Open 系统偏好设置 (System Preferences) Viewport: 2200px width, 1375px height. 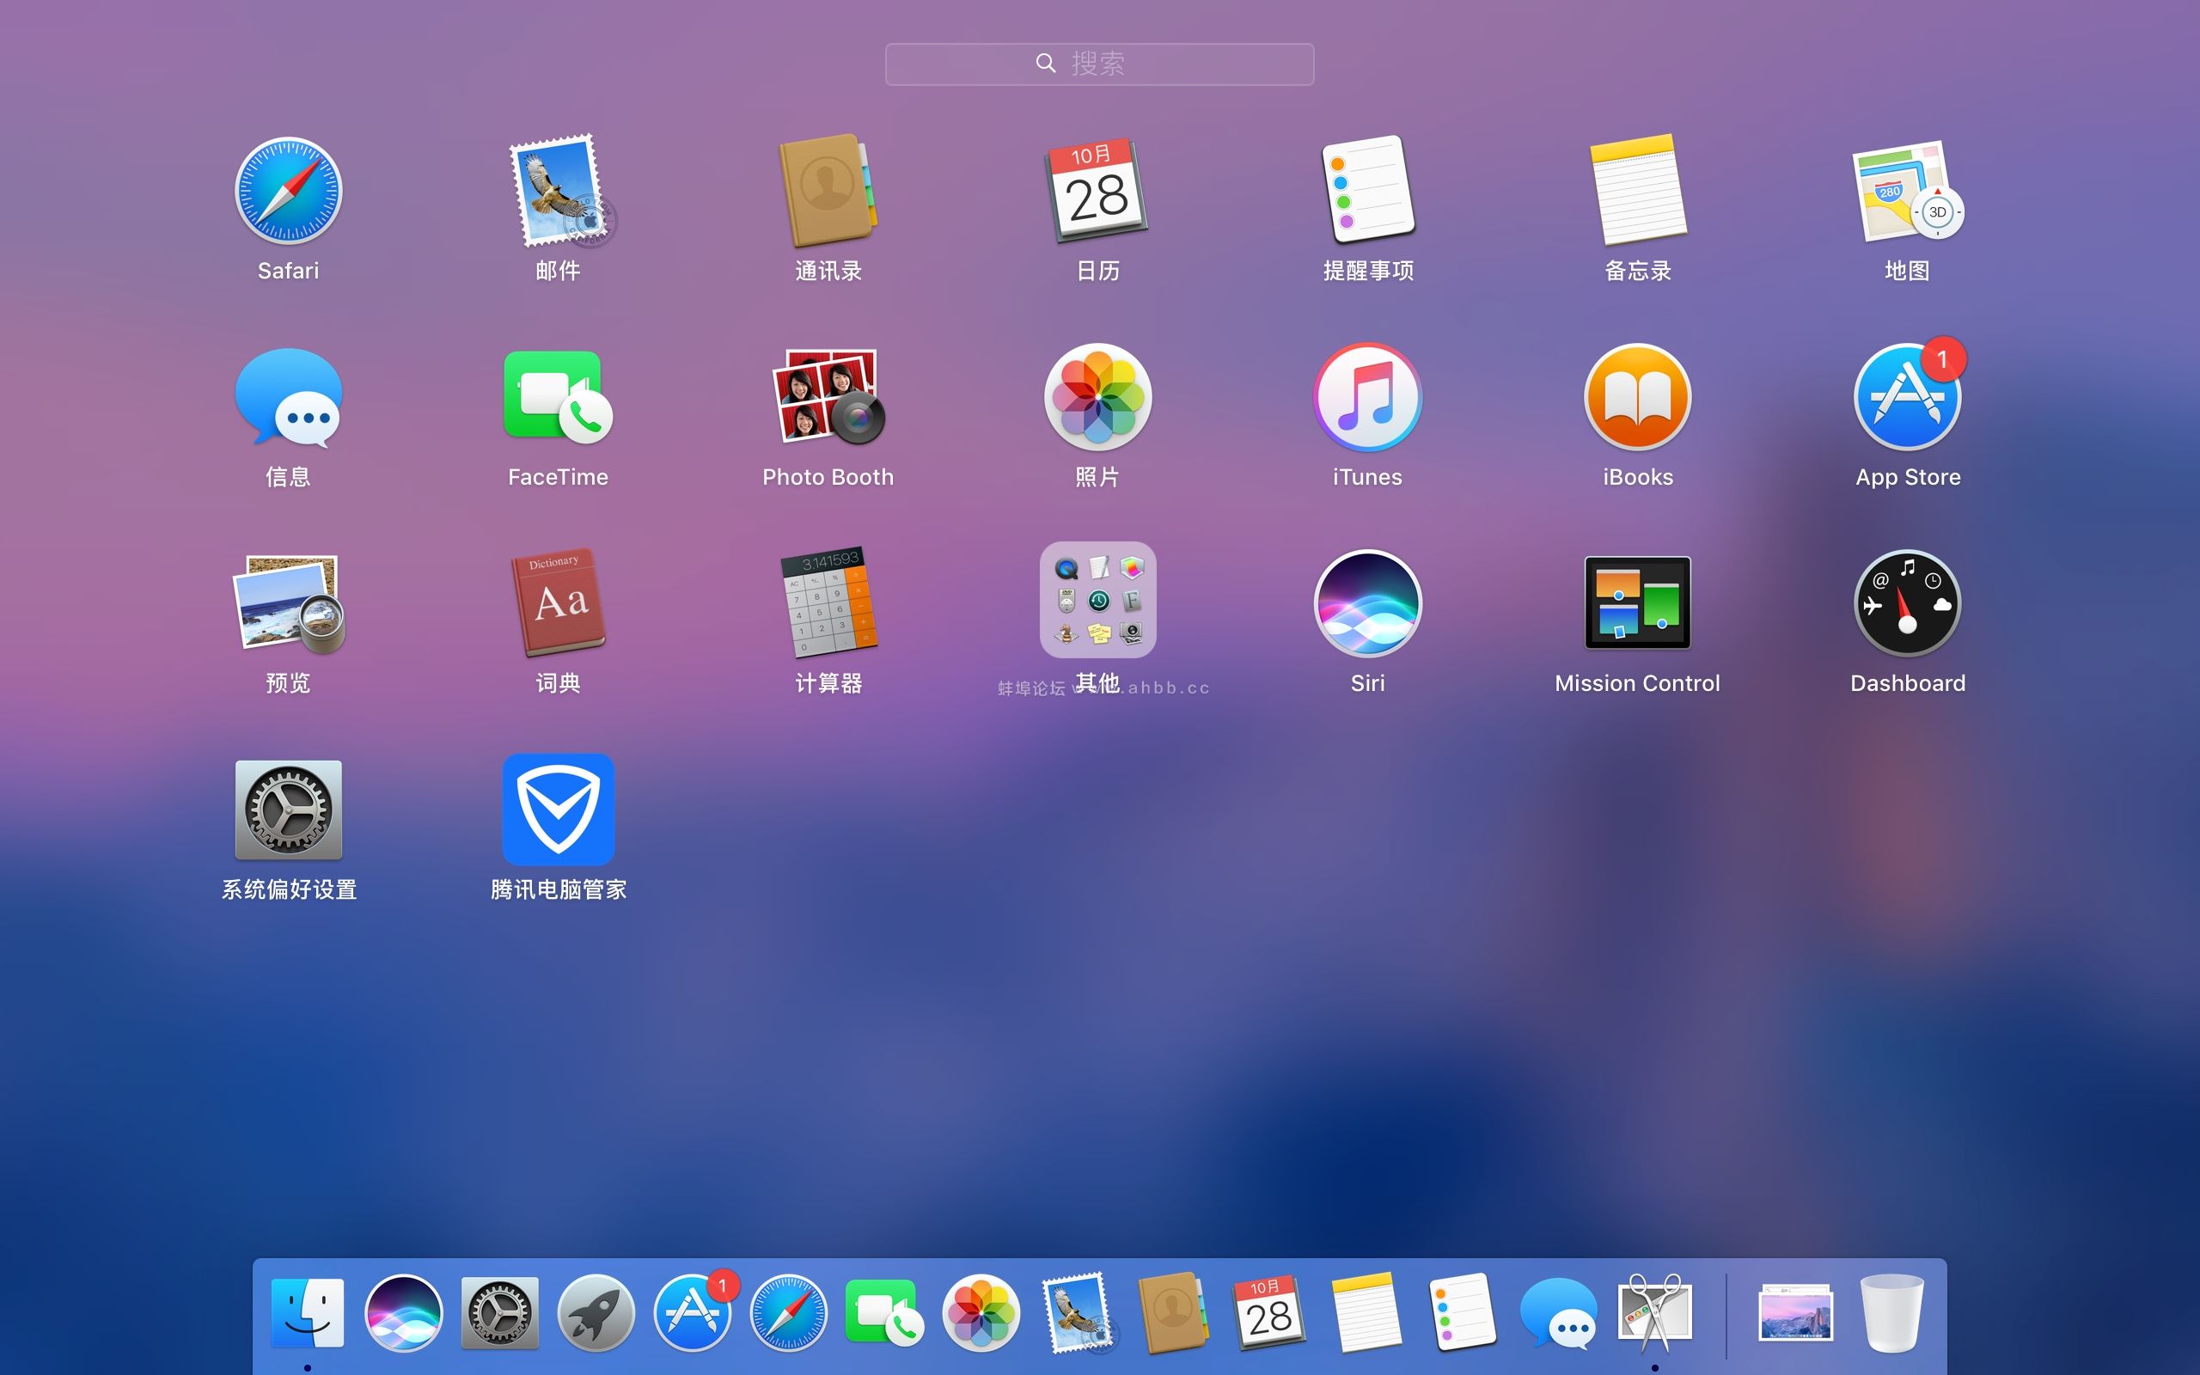(287, 810)
